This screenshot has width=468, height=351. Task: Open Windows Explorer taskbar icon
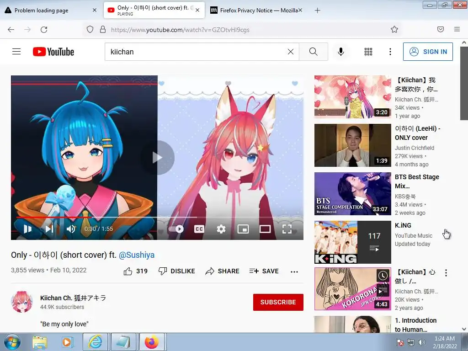pos(40,342)
